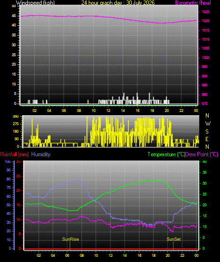The image size is (220, 262).
Task: Click the SunSet marker label
Action: (x=174, y=239)
